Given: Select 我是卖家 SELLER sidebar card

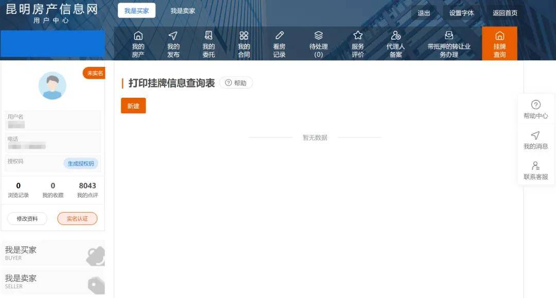Looking at the screenshot, I should click(53, 282).
